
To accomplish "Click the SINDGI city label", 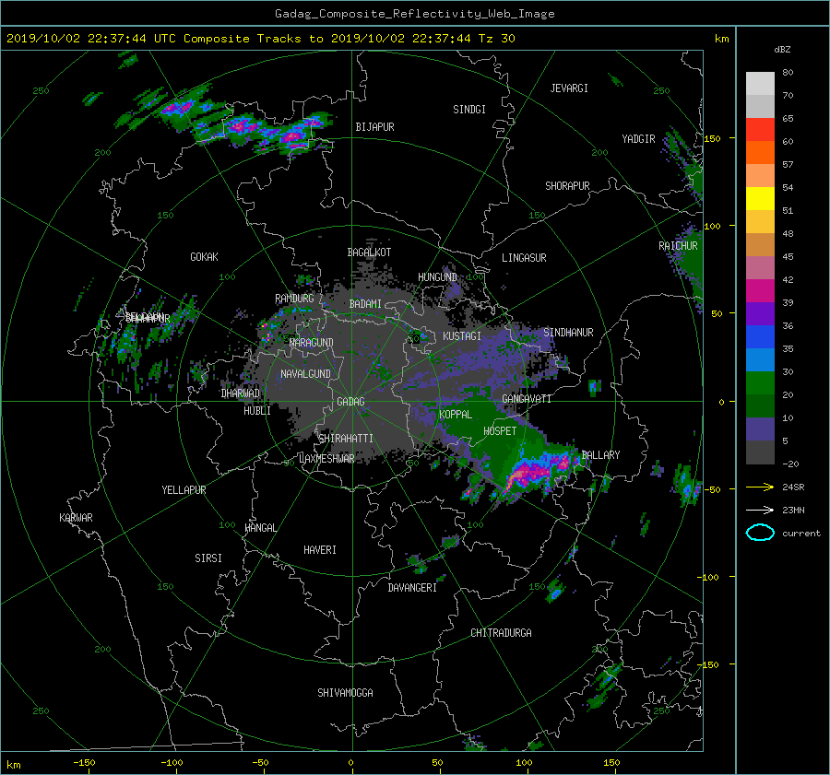I will 469,110.
